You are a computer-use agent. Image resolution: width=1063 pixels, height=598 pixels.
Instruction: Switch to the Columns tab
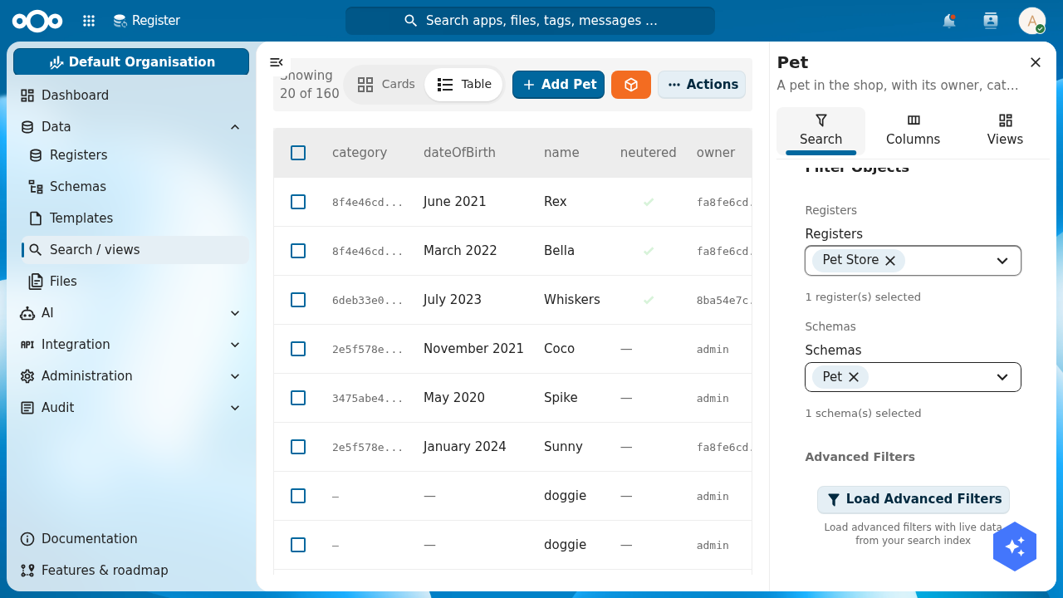coord(913,130)
